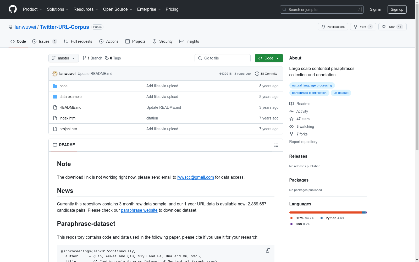Open the lanwuwei owner link in header
Screen dimensions: 419x262
(x=25, y=27)
